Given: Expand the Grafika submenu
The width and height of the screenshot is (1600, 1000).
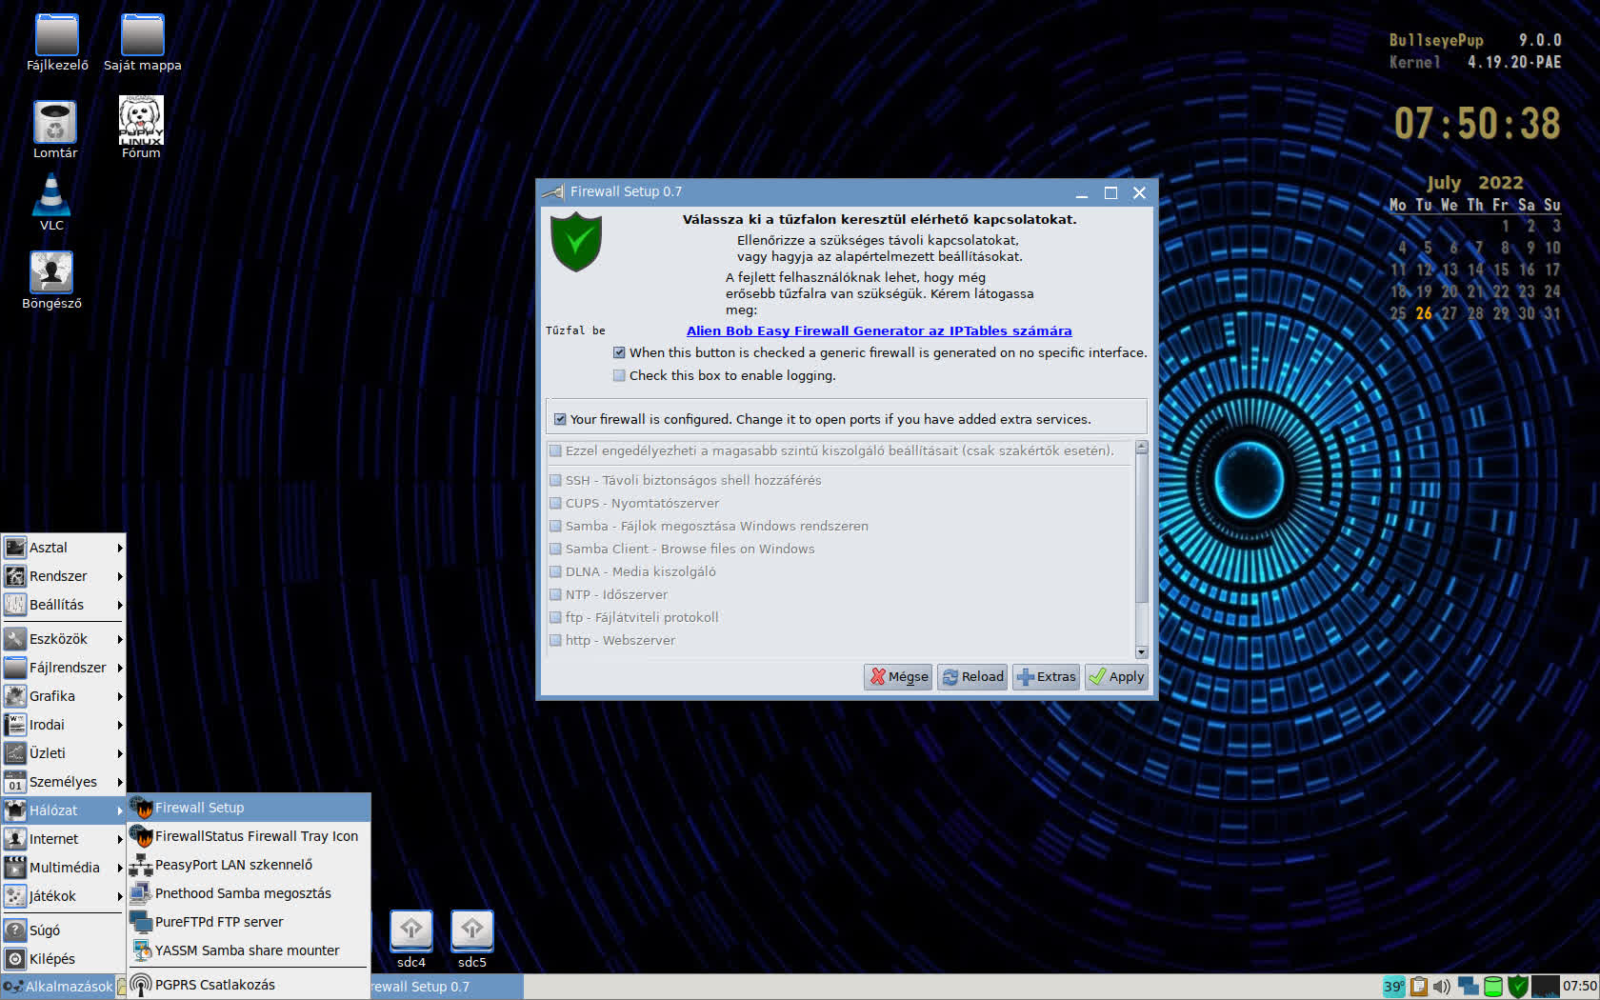Looking at the screenshot, I should tap(64, 696).
